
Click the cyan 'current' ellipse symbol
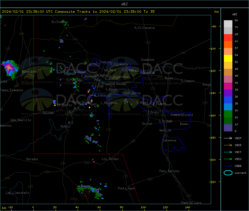(228, 173)
